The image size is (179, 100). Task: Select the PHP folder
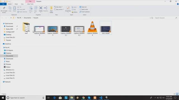[26, 28]
